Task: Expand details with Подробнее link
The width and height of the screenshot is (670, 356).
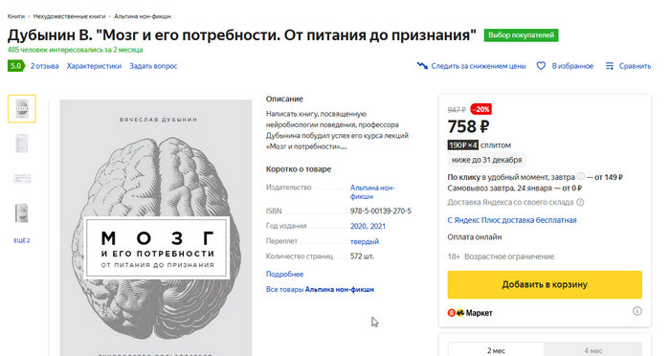Action: [x=284, y=274]
